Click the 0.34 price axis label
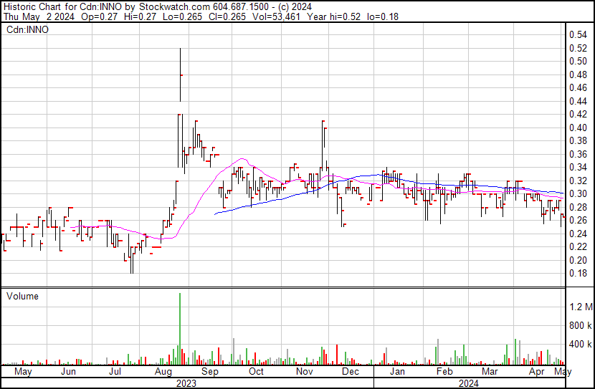595x389 pixels. pos(578,167)
